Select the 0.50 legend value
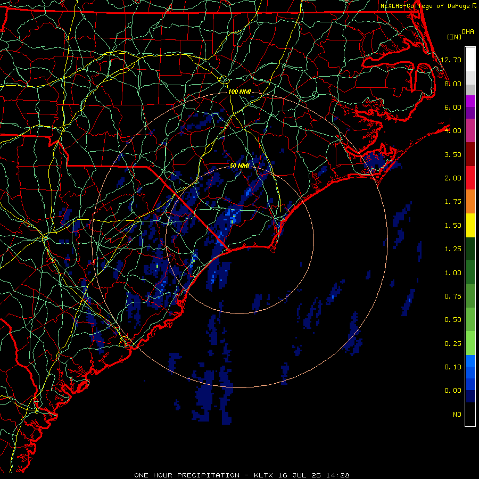The width and height of the screenshot is (479, 479). point(453,320)
